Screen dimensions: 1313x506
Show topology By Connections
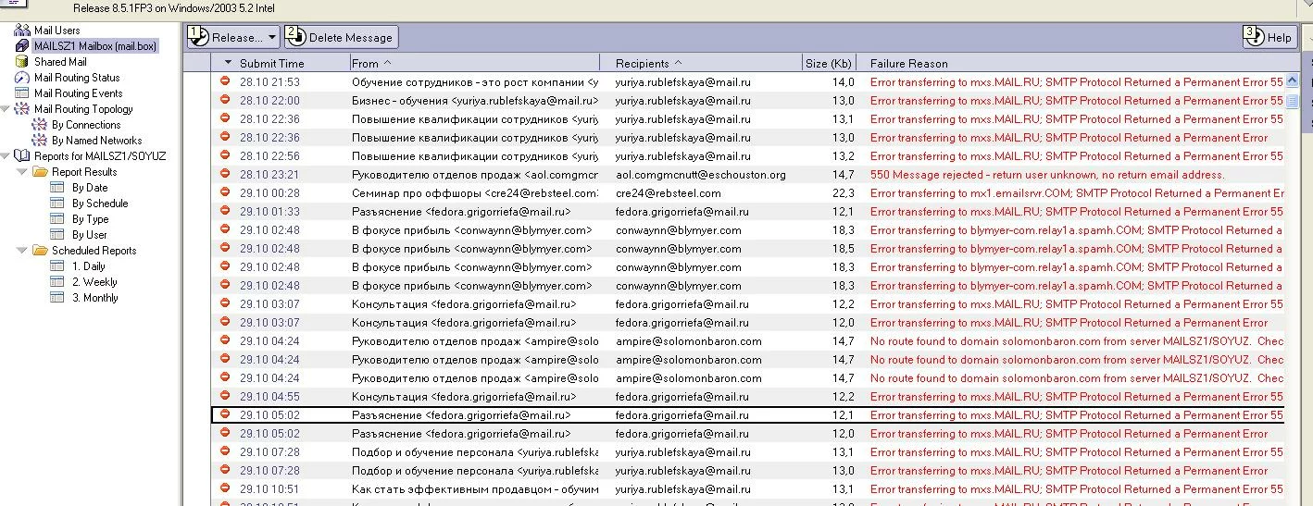86,125
